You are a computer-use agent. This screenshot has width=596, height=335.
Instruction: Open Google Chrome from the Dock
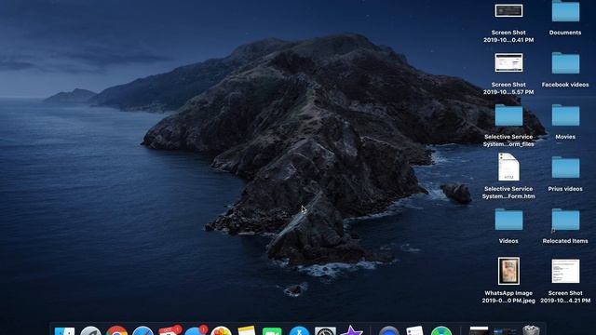116,331
